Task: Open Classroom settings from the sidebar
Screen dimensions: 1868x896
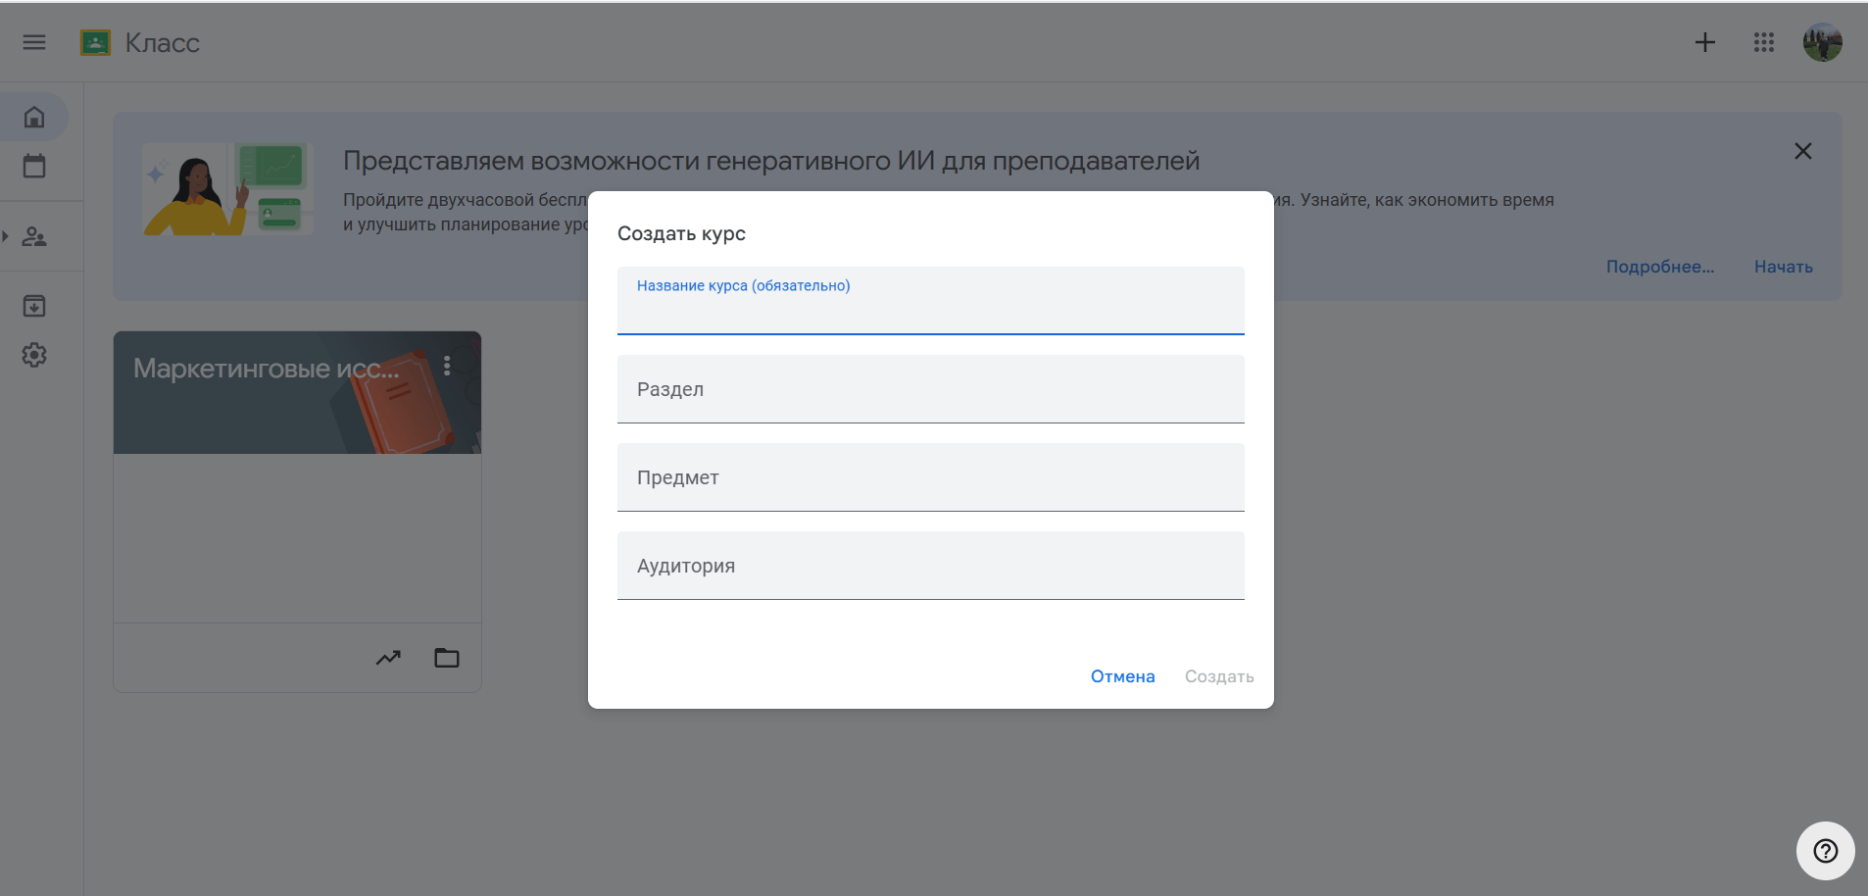Action: pyautogui.click(x=34, y=355)
